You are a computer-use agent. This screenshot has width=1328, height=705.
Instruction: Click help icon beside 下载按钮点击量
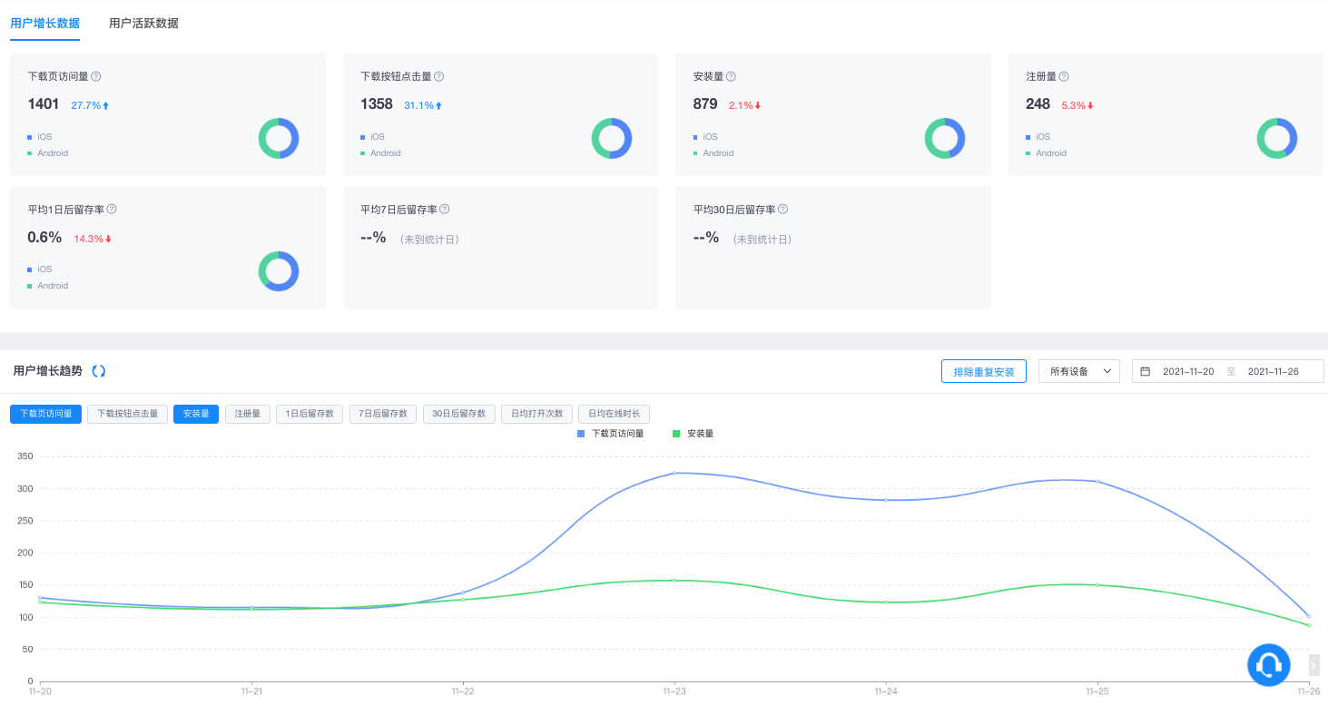coord(439,77)
